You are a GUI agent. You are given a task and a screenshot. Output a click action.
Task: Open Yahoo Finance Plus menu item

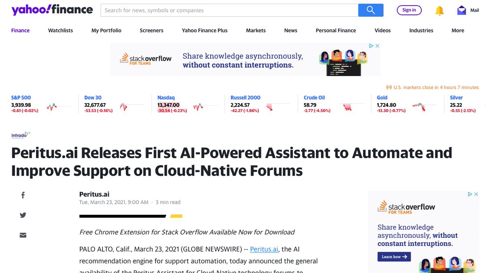click(205, 30)
